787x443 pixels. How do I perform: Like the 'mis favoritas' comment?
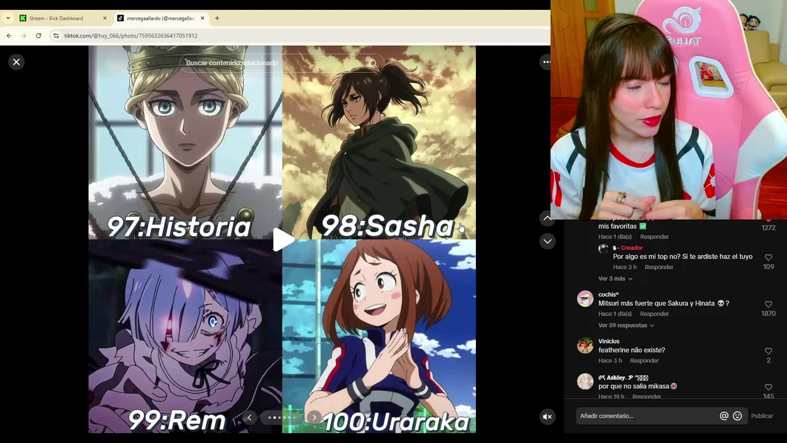click(x=768, y=220)
